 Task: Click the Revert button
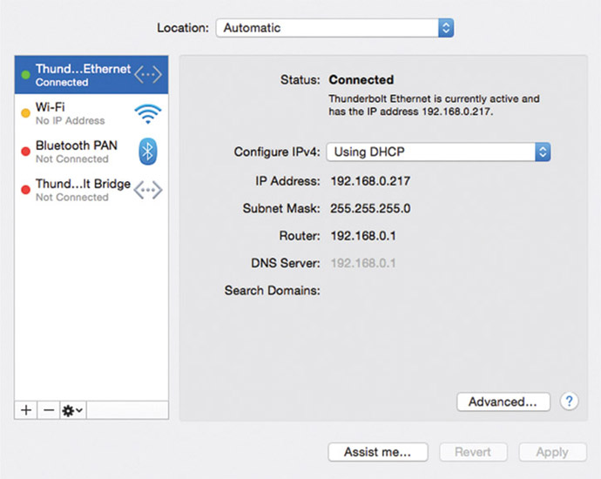point(473,452)
